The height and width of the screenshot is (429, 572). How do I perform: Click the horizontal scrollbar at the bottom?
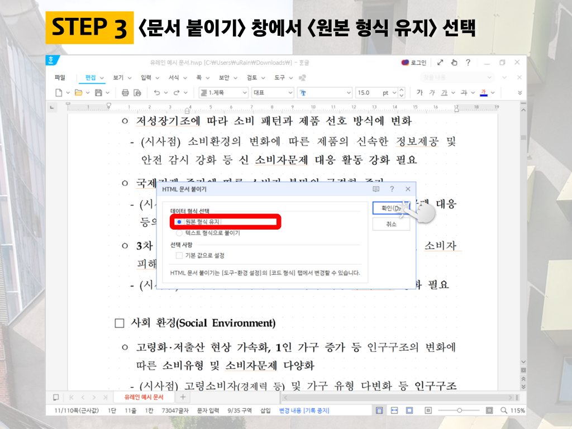(x=398, y=397)
